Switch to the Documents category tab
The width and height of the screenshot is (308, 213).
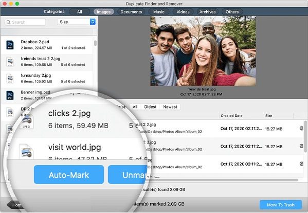[131, 12]
